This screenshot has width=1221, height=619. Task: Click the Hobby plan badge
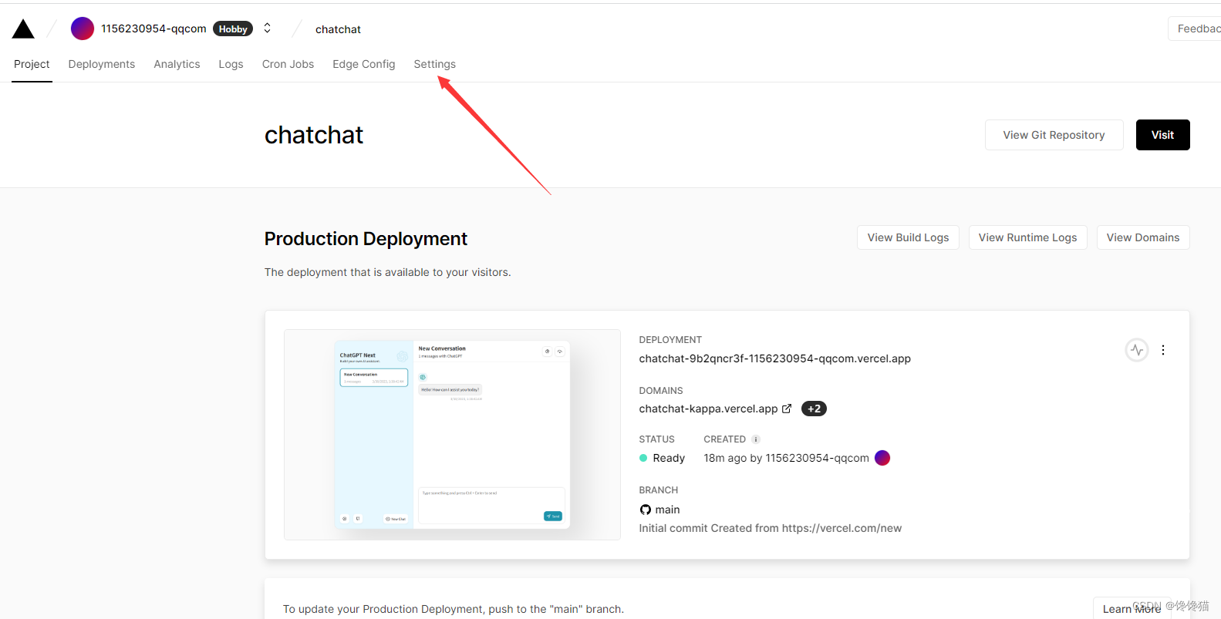coord(233,29)
